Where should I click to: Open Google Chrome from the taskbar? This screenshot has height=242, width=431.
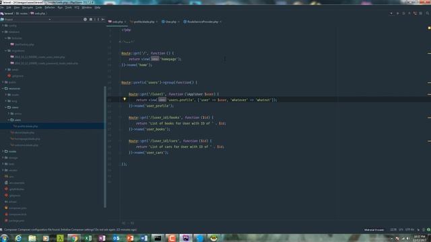[x=74, y=238]
